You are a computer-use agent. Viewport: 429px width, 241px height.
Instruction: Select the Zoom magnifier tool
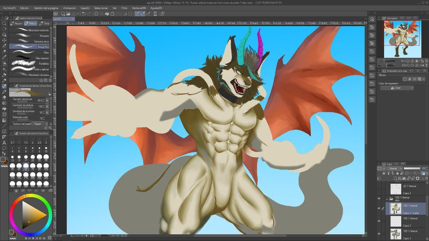point(4,23)
